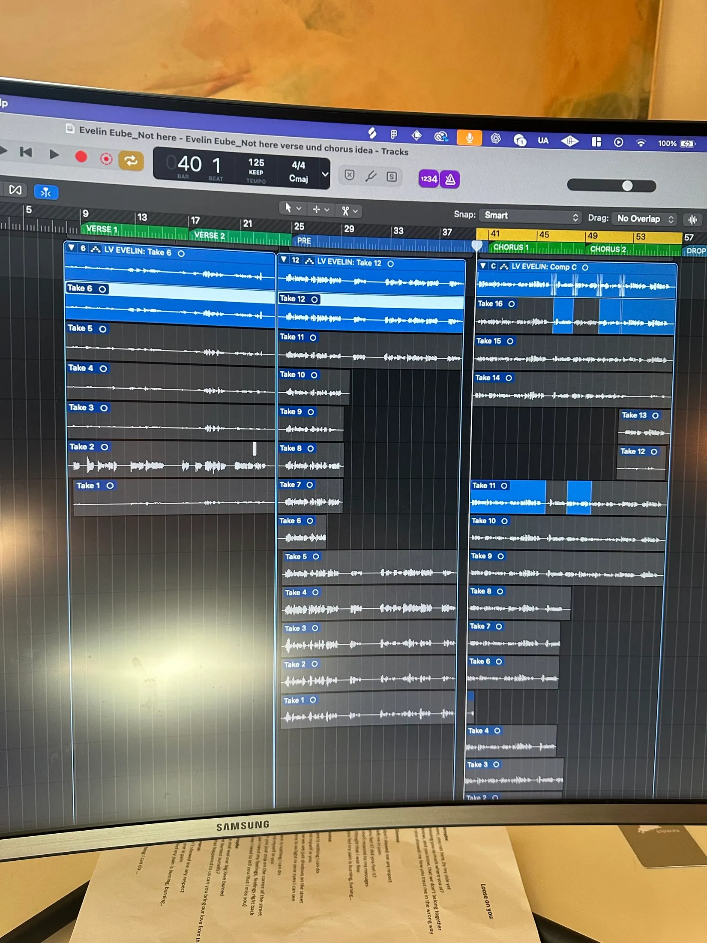Collapse the LV EVELIN Take 12 folder triangle
This screenshot has height=943, width=707.
click(284, 259)
